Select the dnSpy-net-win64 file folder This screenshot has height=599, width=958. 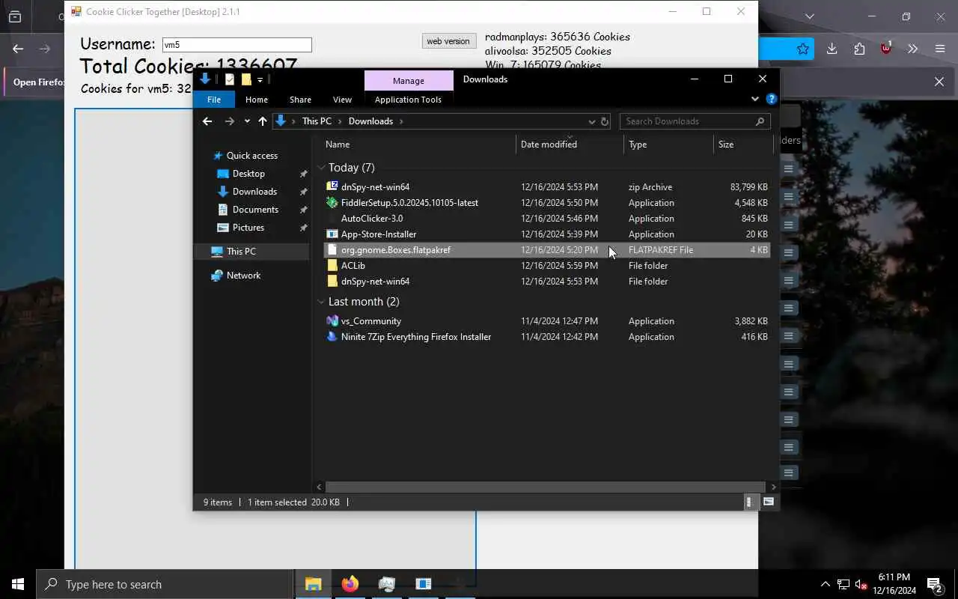pyautogui.click(x=546, y=282)
